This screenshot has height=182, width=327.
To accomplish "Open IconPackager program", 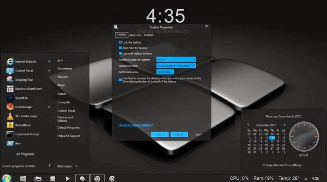I will pos(20,107).
